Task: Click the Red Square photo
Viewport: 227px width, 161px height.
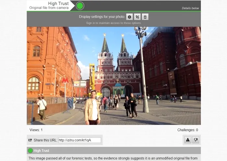Action: click(x=113, y=76)
